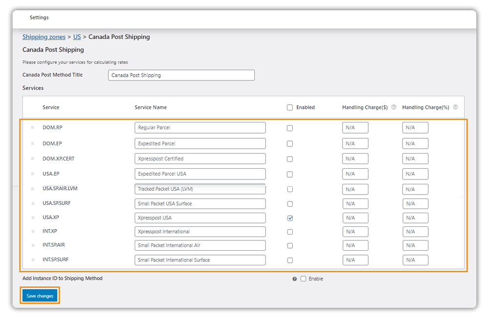
Task: Click the drag handle for INT.SP.AIR row
Action: pos(33,245)
